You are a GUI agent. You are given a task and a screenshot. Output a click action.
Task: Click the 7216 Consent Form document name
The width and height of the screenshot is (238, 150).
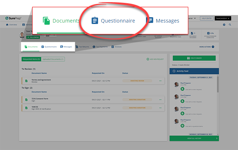click(40, 99)
